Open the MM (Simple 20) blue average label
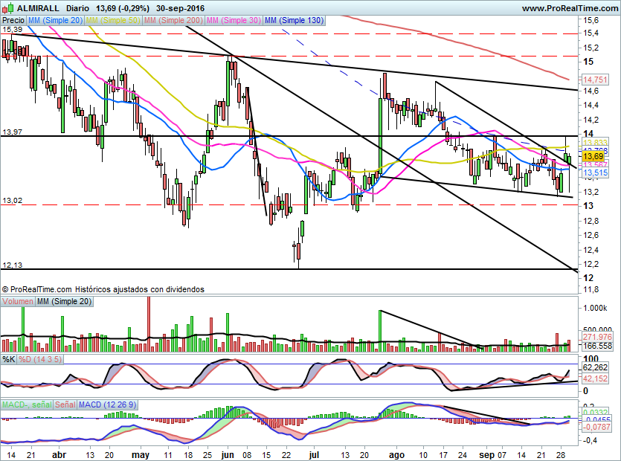 tap(55, 20)
